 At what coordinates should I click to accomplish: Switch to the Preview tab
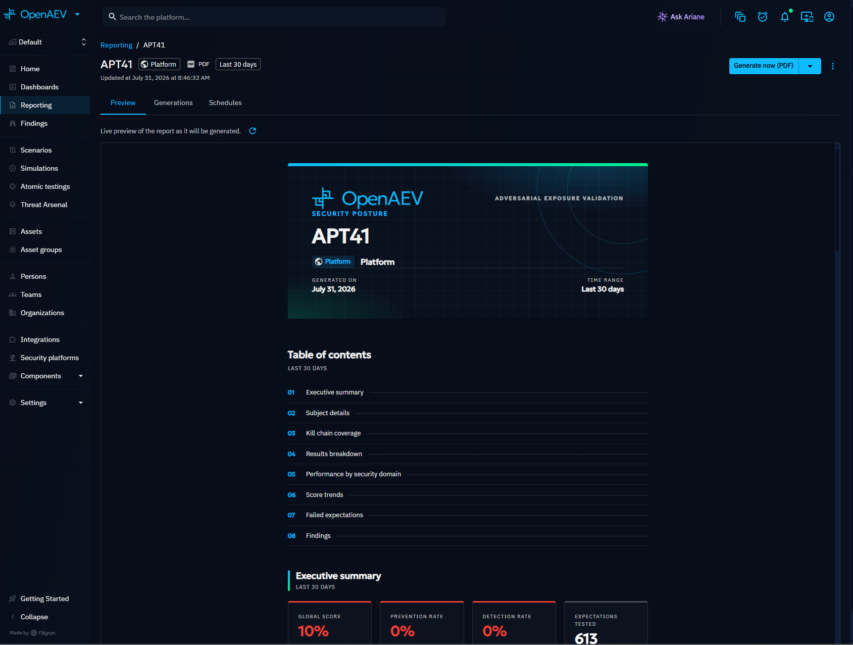[x=123, y=103]
